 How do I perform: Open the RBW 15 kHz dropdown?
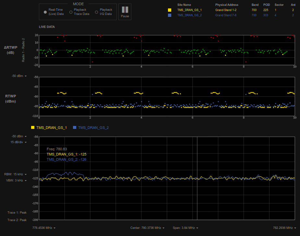tap(15, 174)
